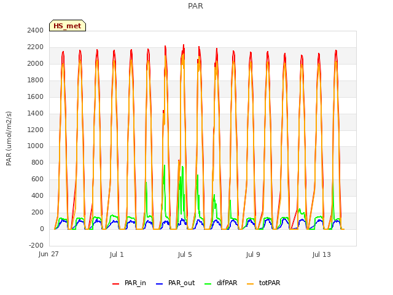The width and height of the screenshot is (393, 295).
Task: Click the blue PAR_out legend swatch
Action: 159,283
